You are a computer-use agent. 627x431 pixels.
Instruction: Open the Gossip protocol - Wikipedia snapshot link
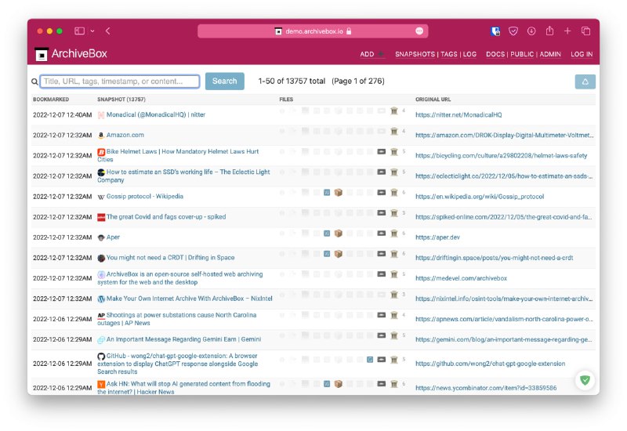point(145,196)
